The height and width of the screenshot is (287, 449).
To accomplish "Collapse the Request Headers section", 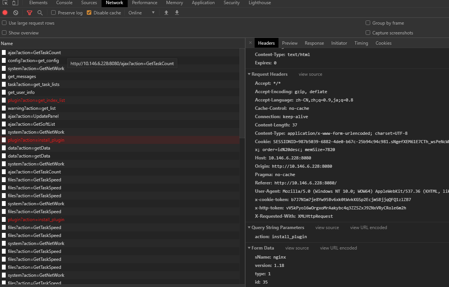I will (x=249, y=74).
